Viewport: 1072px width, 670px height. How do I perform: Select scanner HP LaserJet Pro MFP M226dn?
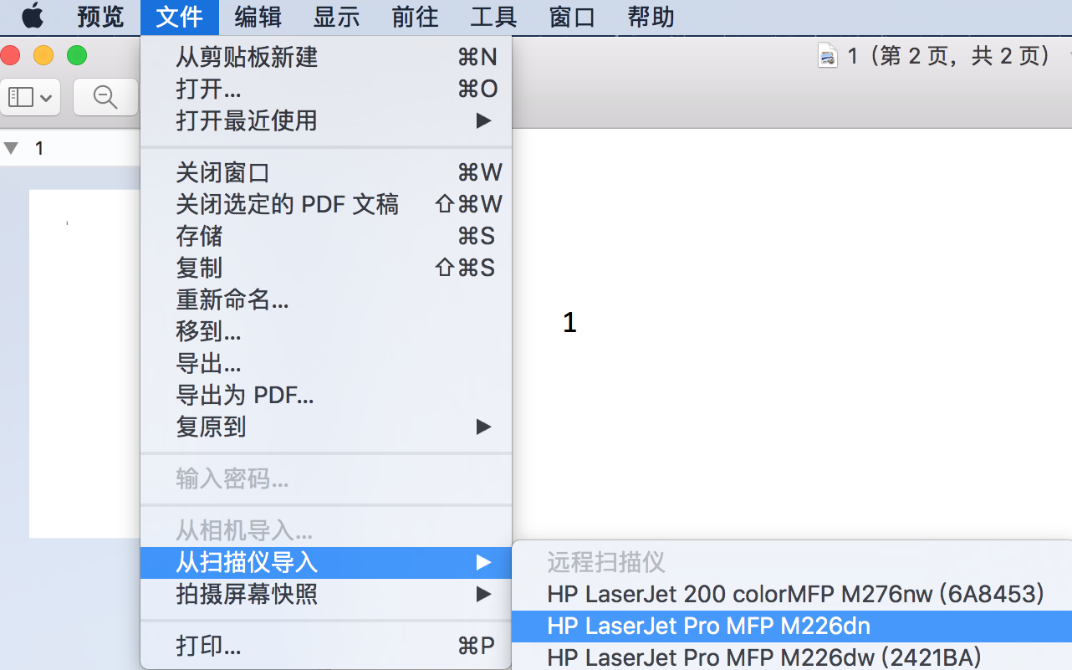[x=792, y=626]
